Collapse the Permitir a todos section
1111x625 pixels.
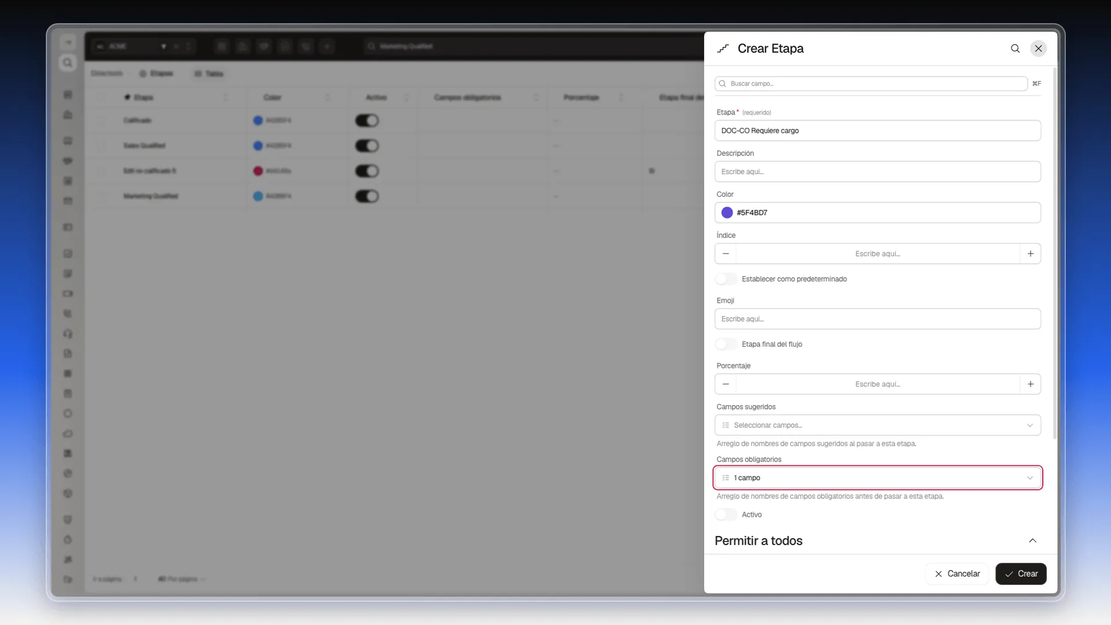click(1033, 541)
